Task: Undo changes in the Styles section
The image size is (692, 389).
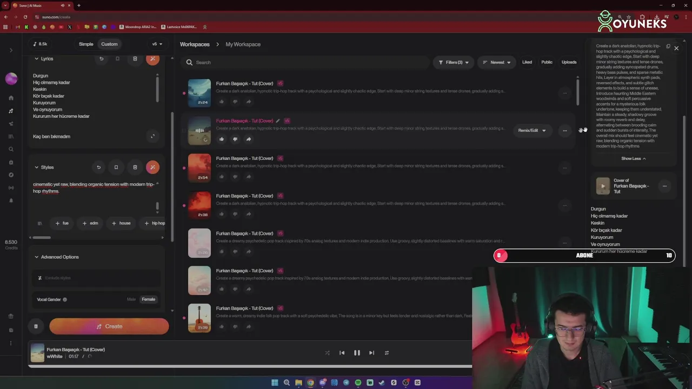Action: coord(98,167)
